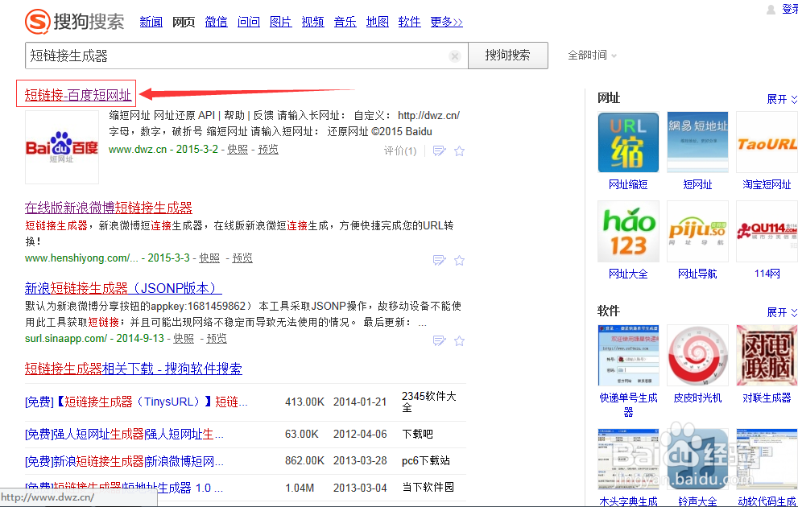The image size is (798, 507).
Task: Open 快照 for the www.dwz.cn result
Action: click(x=238, y=150)
